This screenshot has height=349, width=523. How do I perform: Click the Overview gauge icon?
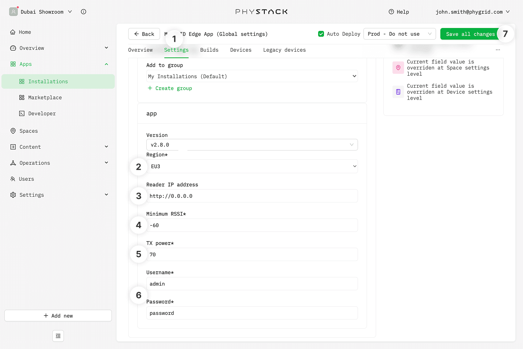click(13, 48)
